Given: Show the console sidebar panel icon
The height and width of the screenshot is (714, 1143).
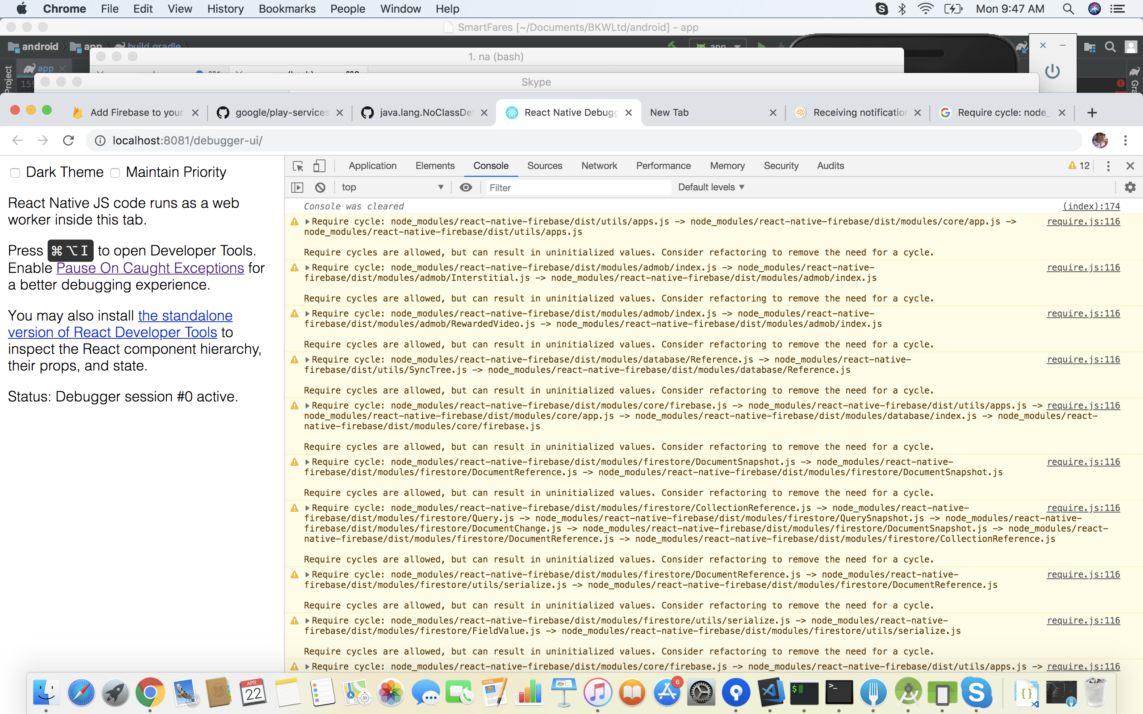Looking at the screenshot, I should pos(297,188).
